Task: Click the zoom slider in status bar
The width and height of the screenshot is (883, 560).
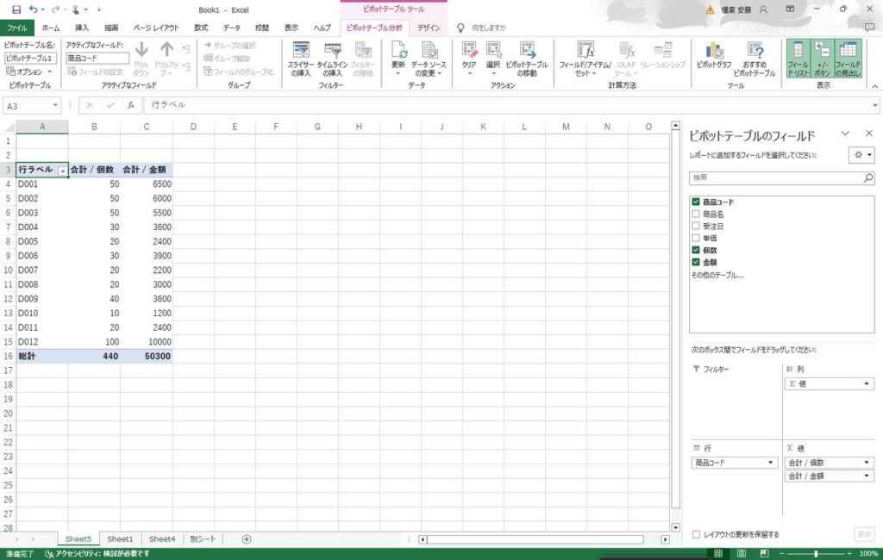Action: click(816, 553)
